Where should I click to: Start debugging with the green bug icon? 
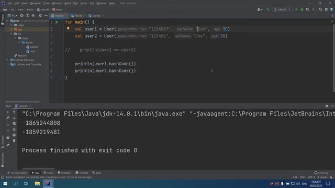[x=302, y=9]
